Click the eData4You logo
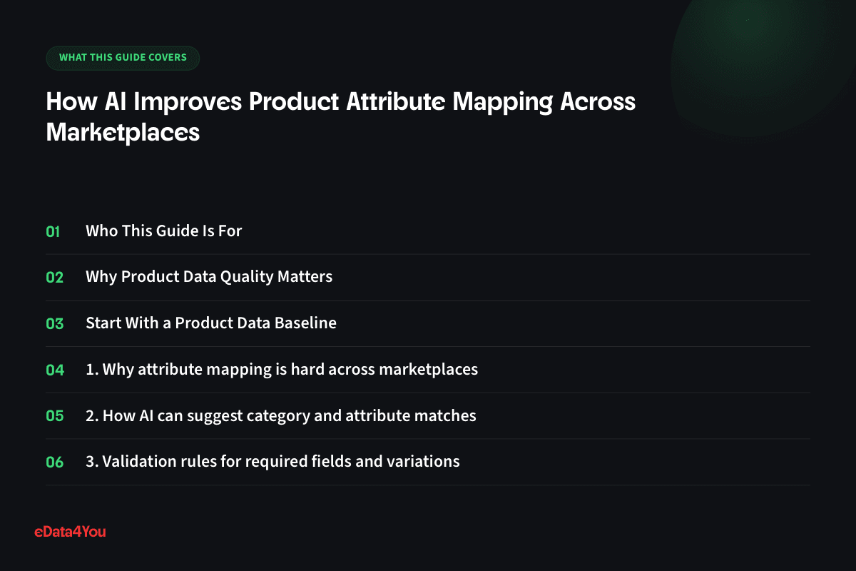 [x=70, y=531]
